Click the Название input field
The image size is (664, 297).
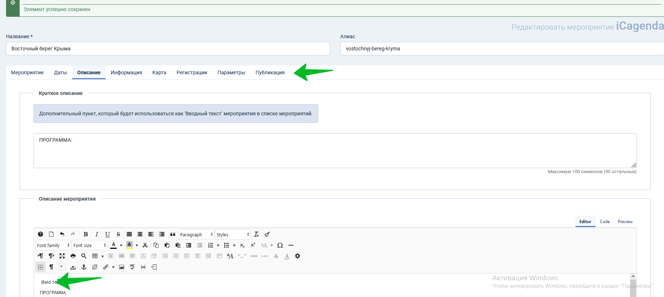[x=168, y=49]
